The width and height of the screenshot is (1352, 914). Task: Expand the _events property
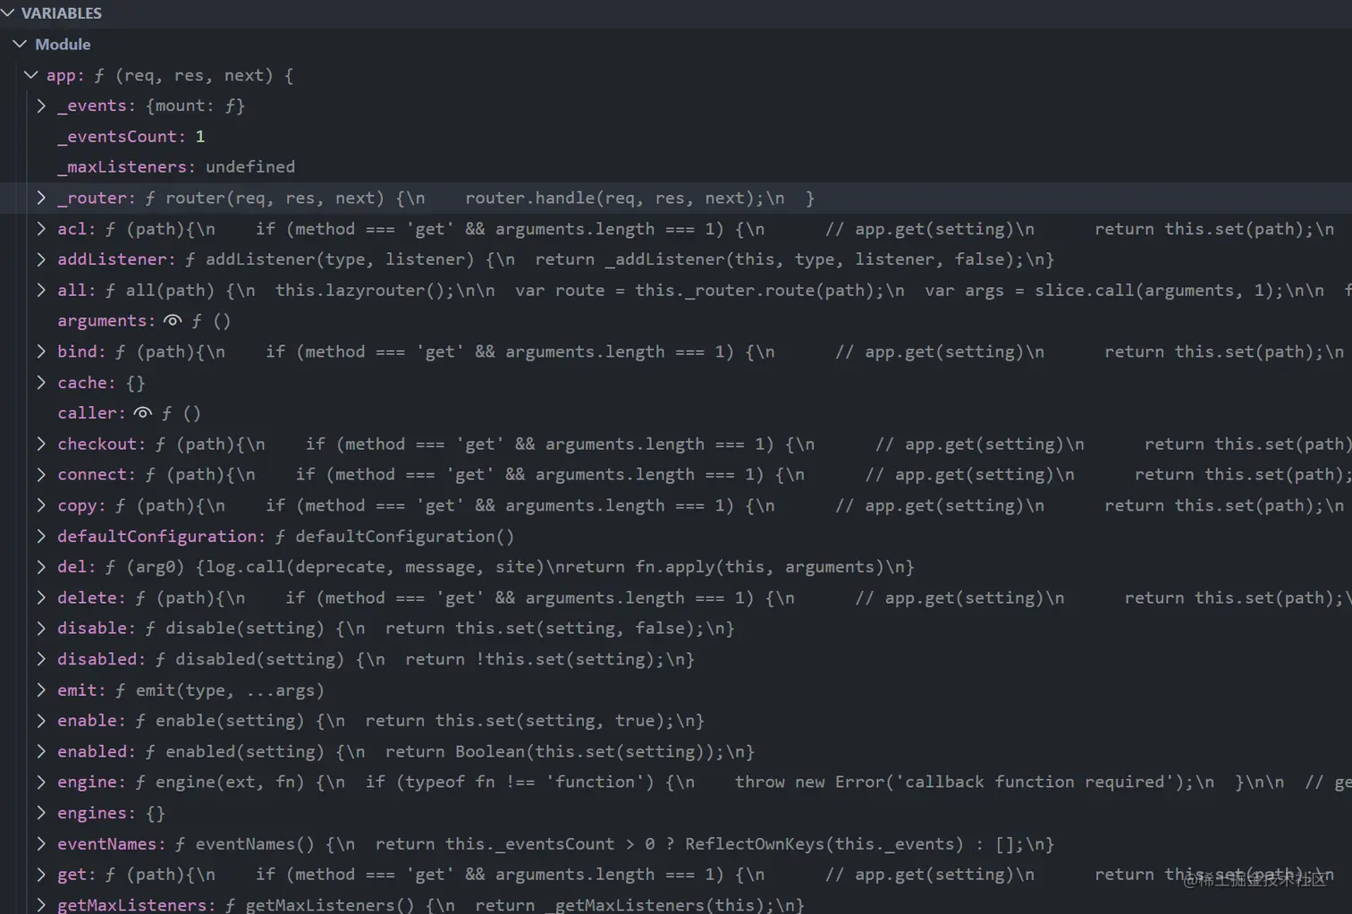click(41, 105)
